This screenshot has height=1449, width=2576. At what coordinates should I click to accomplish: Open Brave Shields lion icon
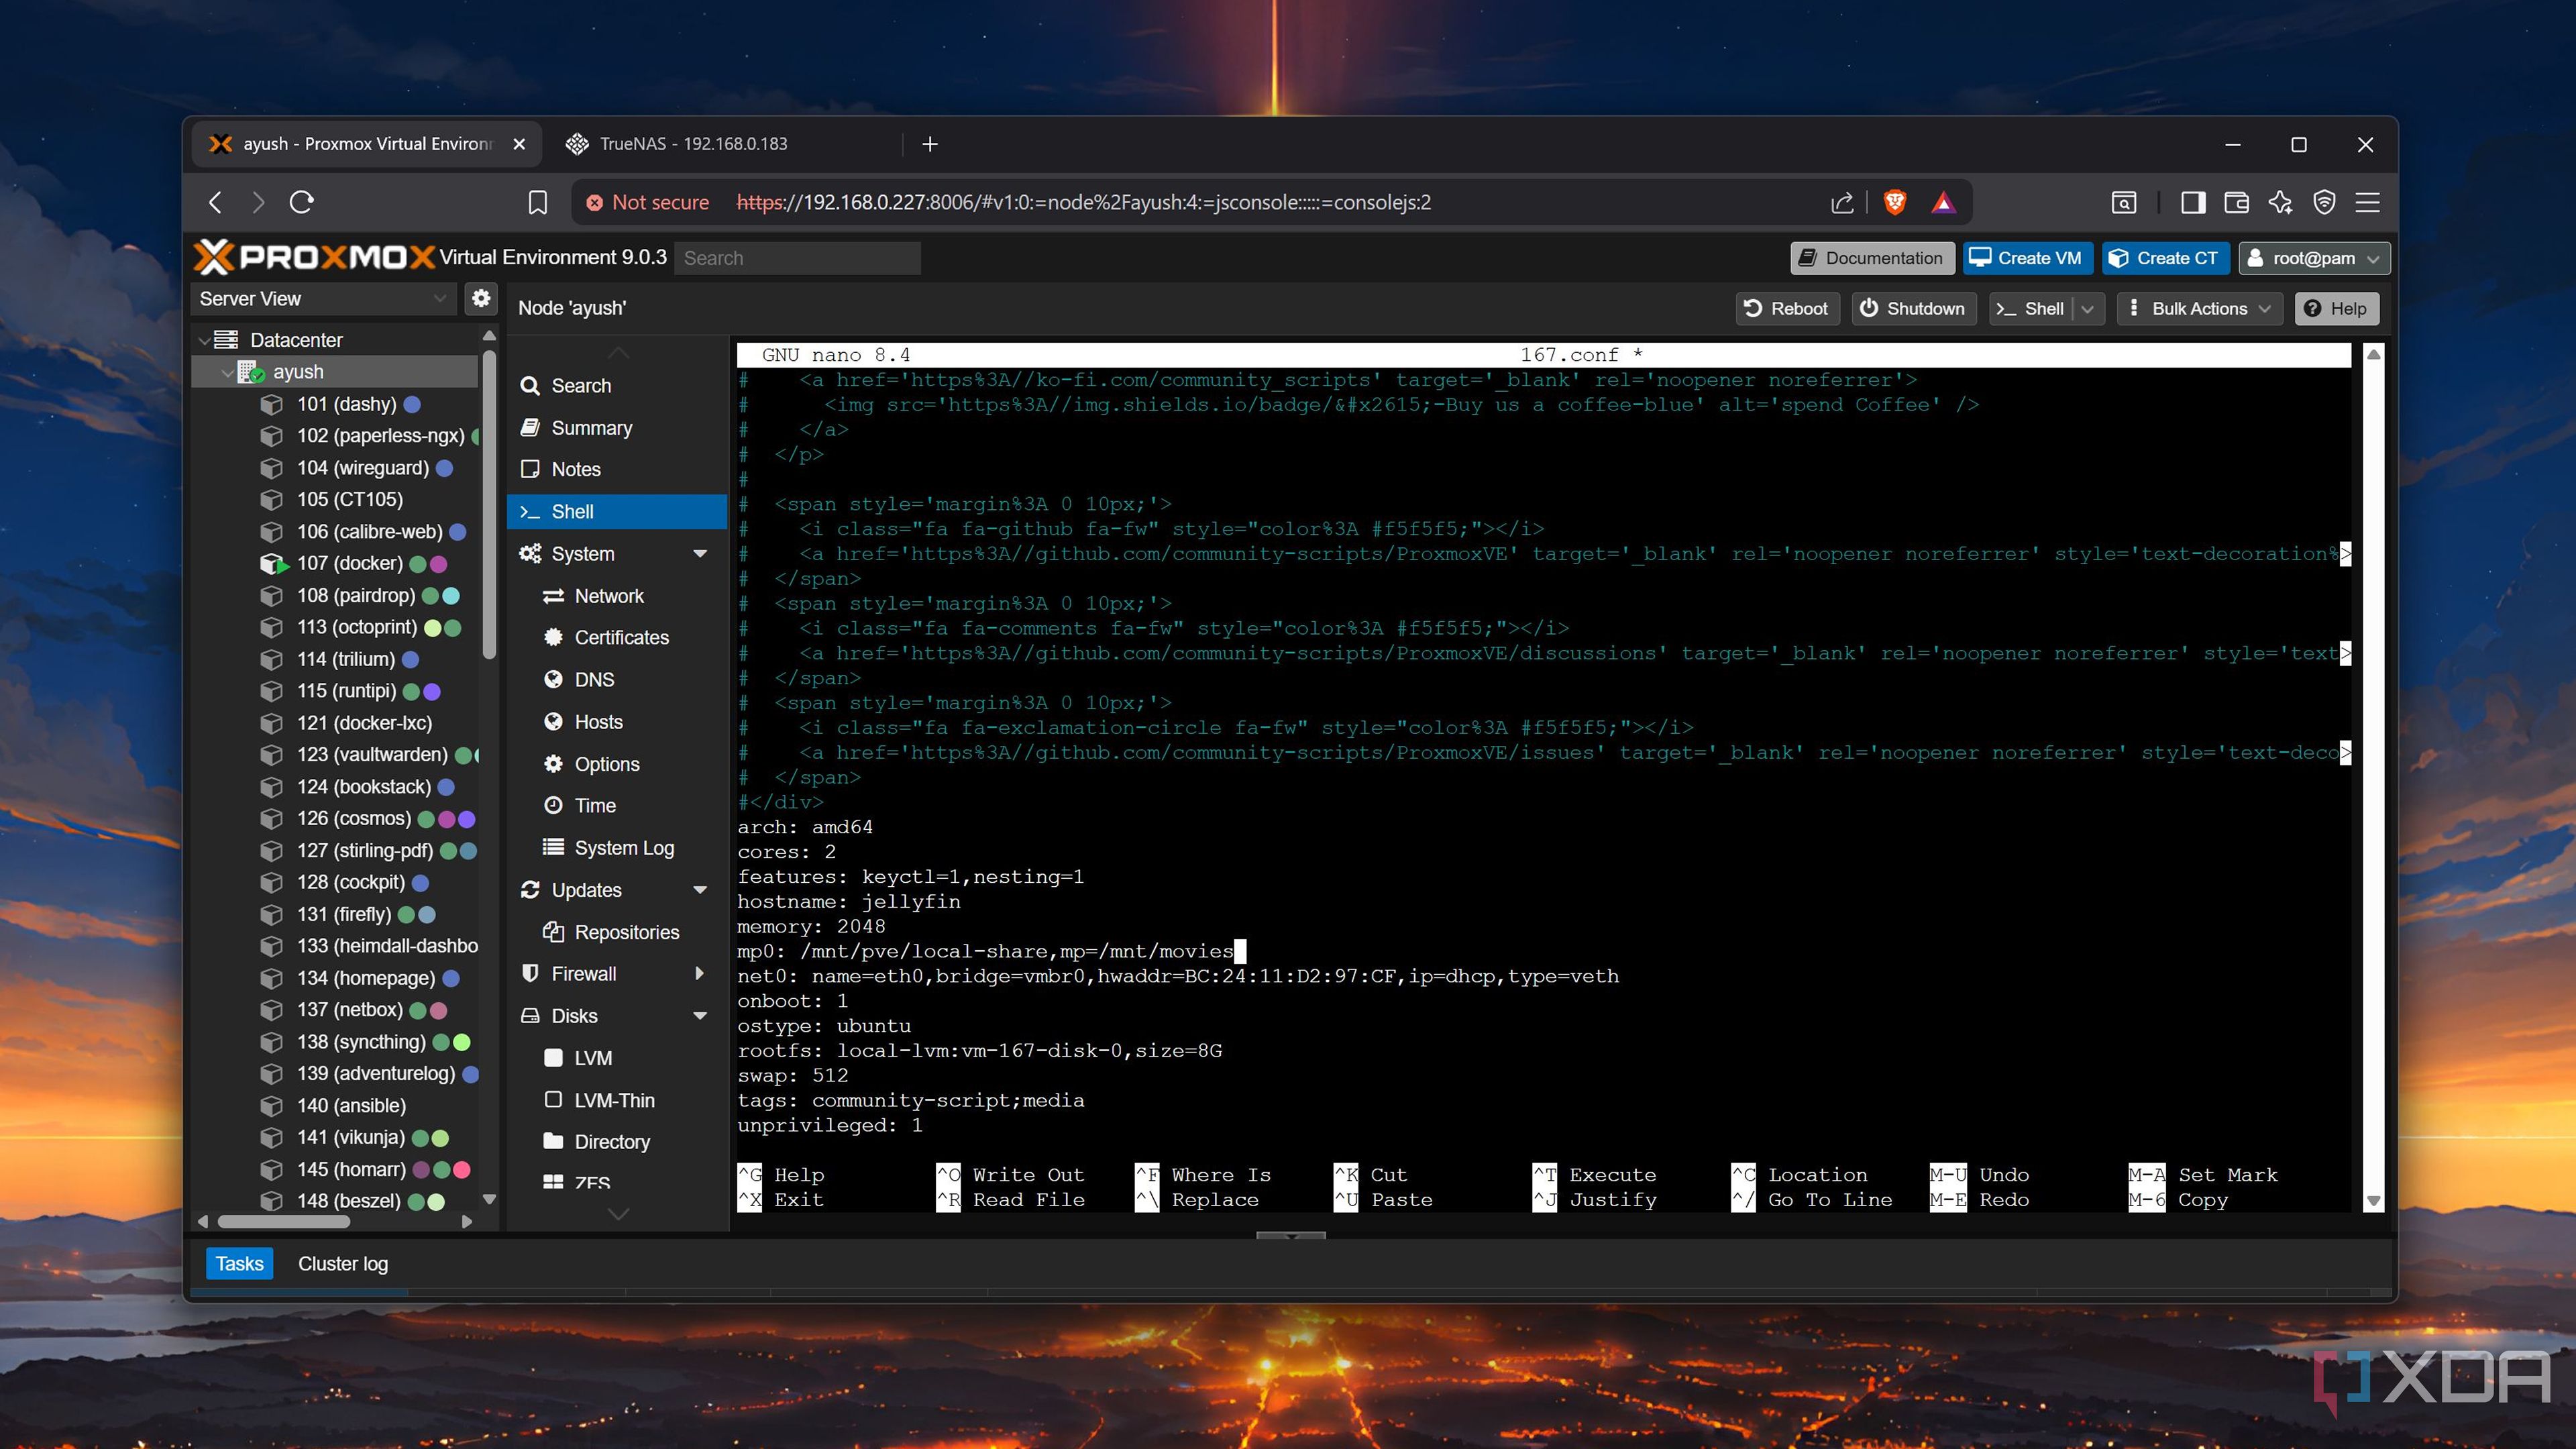1894,202
